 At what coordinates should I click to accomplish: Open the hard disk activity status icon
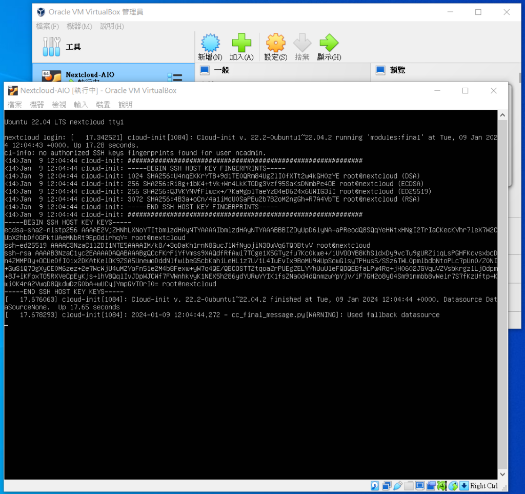pyautogui.click(x=374, y=485)
